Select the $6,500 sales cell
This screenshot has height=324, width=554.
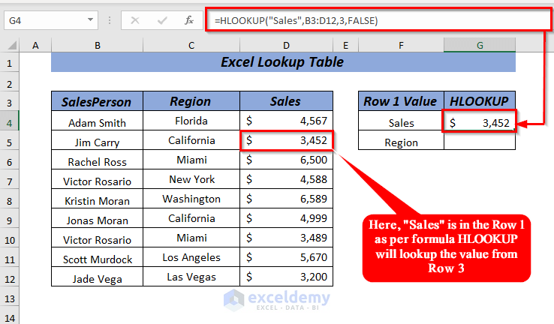coord(286,160)
